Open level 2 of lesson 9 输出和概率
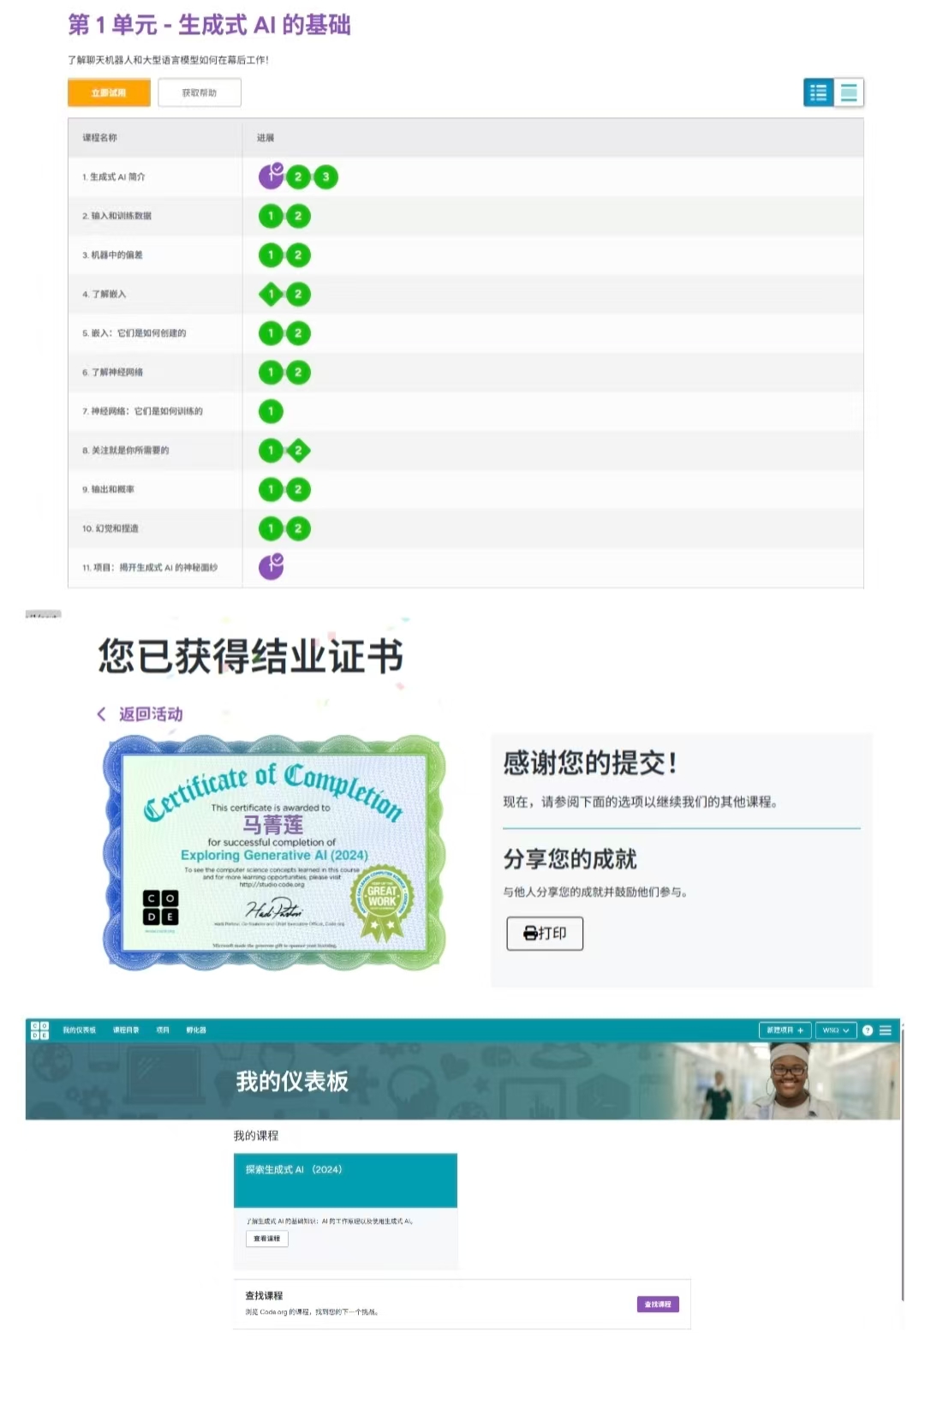 (x=298, y=490)
